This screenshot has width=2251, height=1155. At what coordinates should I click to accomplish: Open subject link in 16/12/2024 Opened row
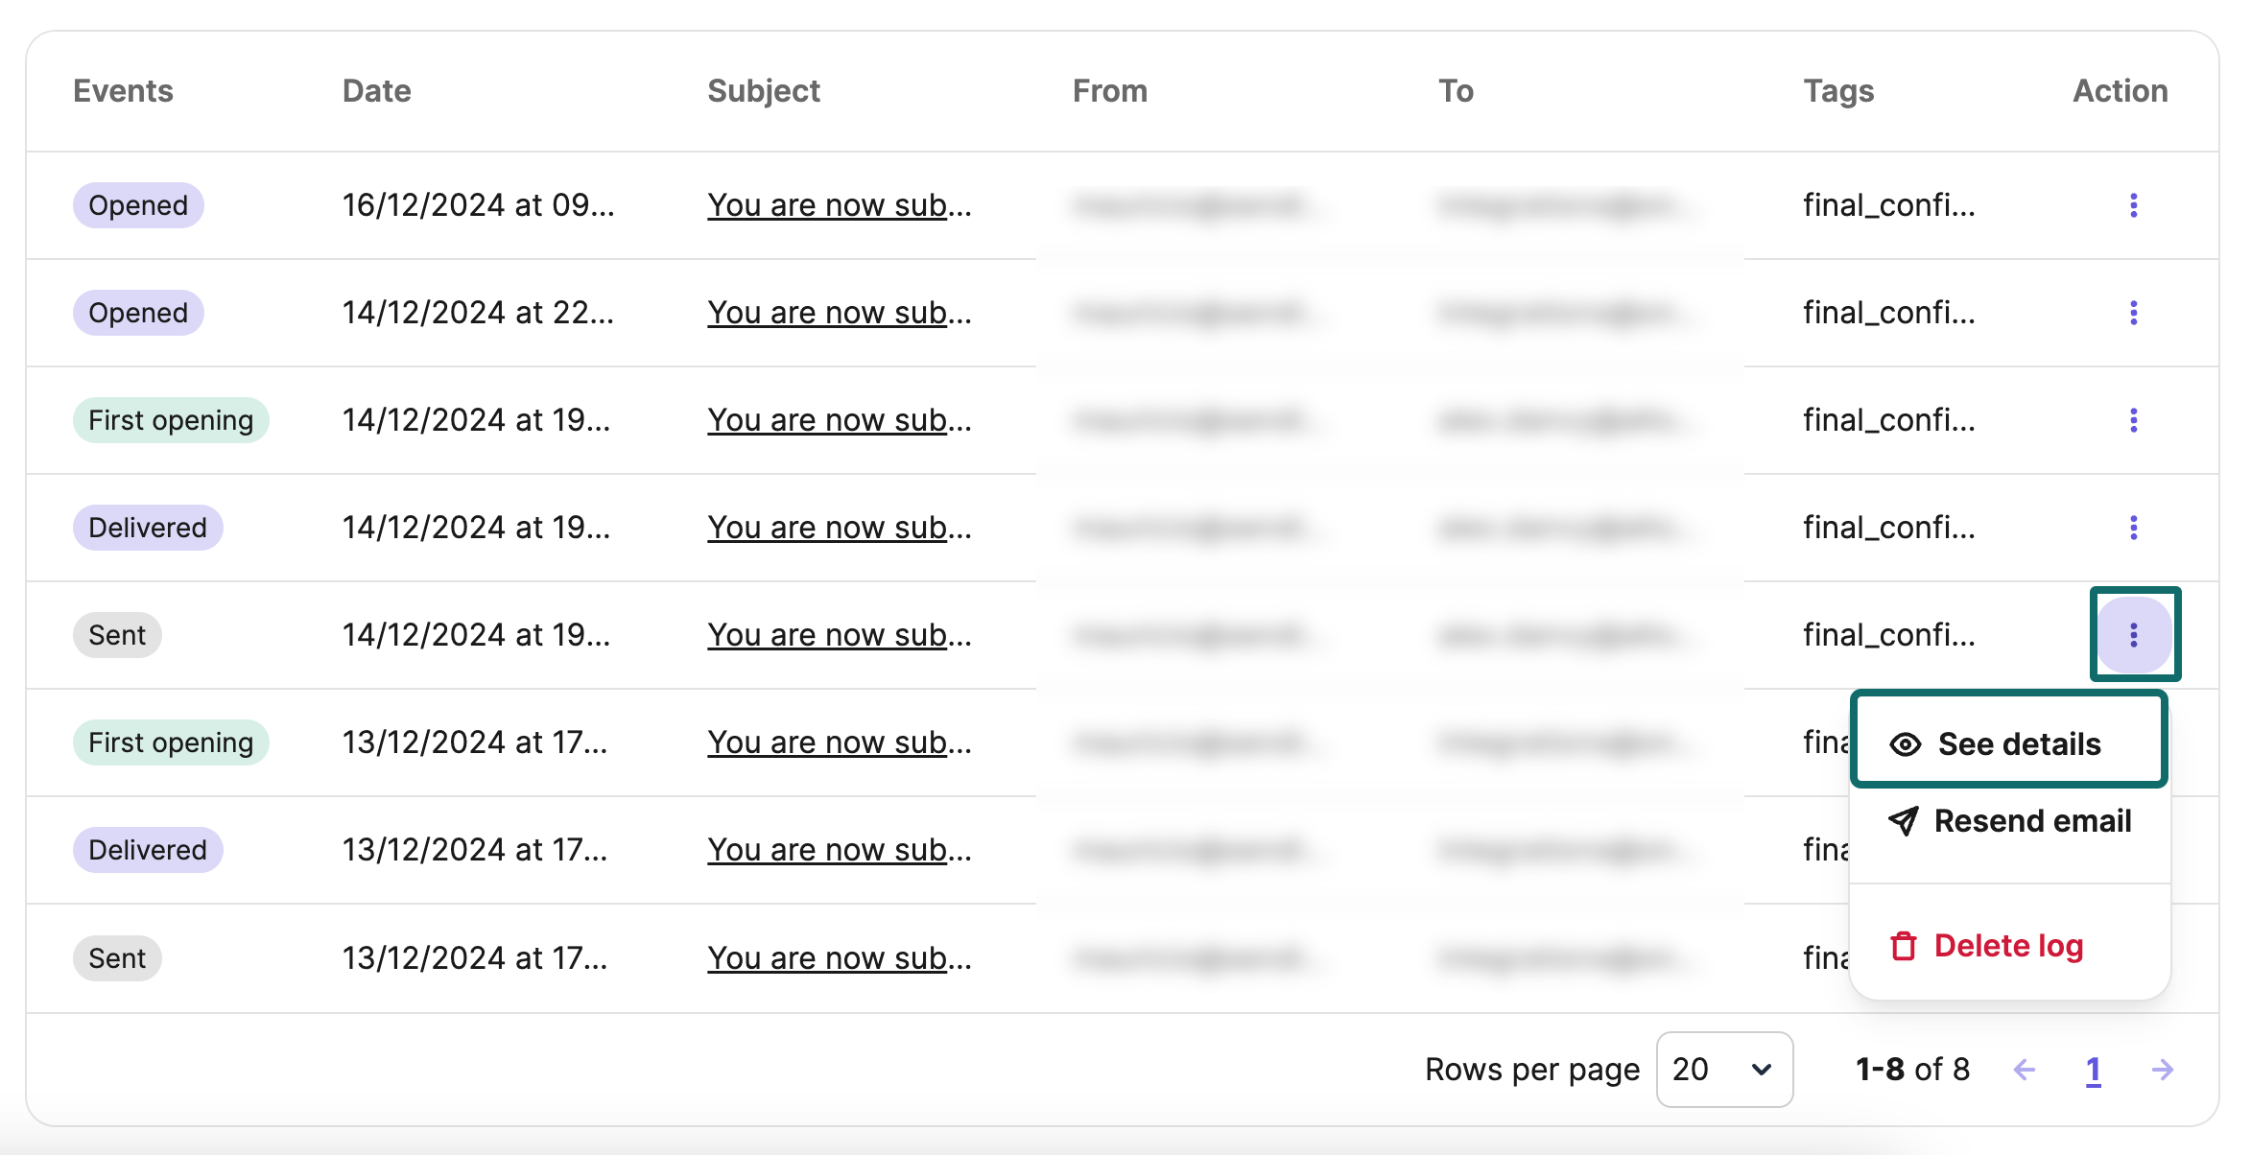(x=840, y=205)
